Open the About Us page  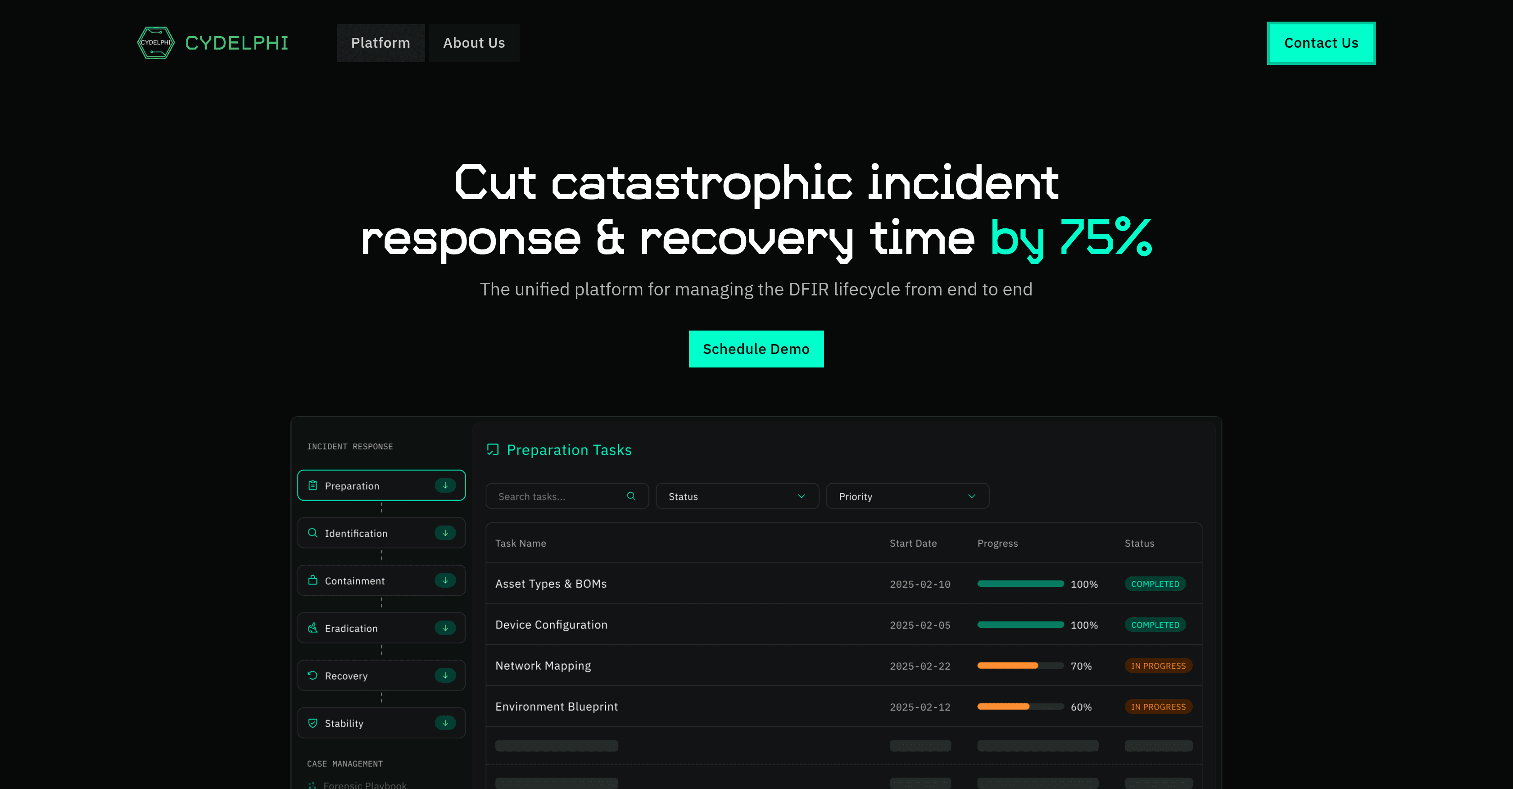tap(473, 42)
